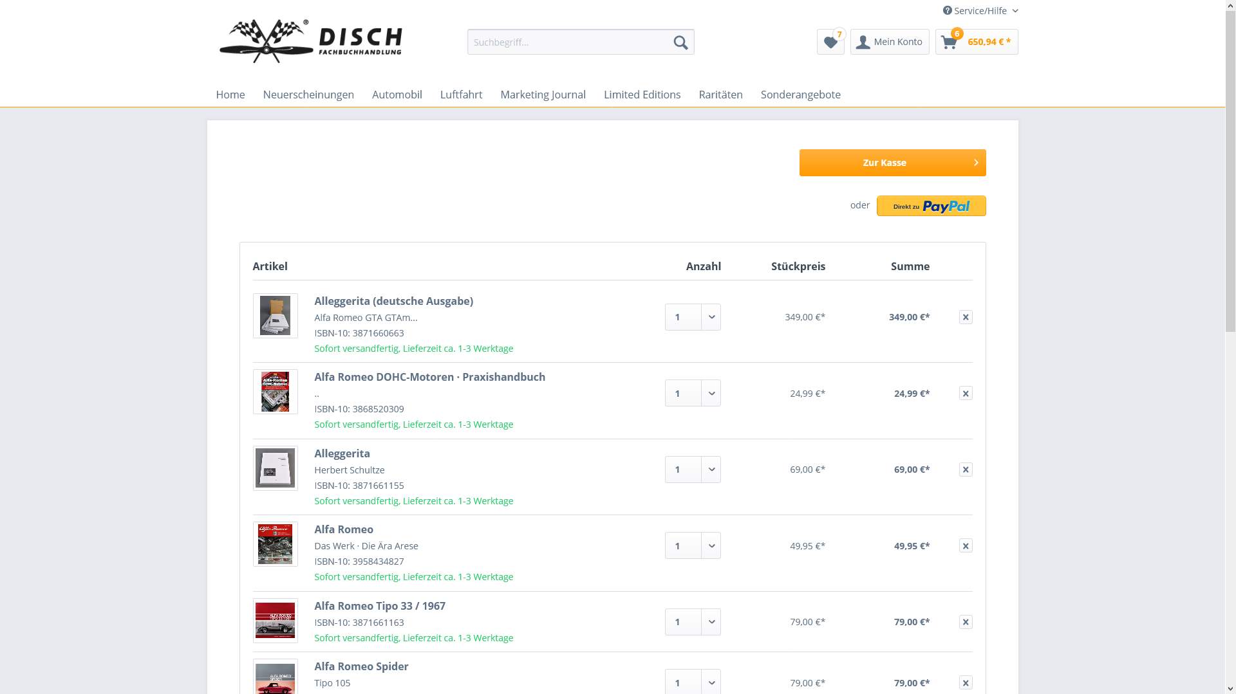Remove the 69,00 € Alleggerita item
Image resolution: width=1236 pixels, height=694 pixels.
coord(966,470)
